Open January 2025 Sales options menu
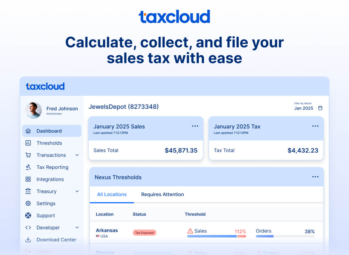 [195, 126]
